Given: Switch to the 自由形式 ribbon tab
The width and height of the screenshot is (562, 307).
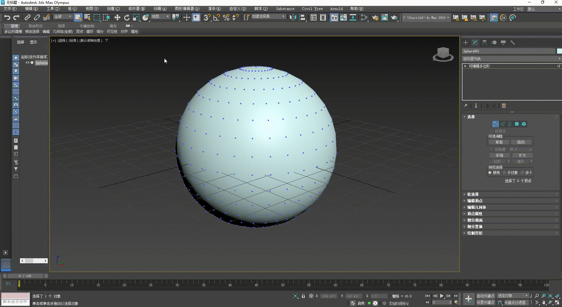Looking at the screenshot, I should coord(35,26).
